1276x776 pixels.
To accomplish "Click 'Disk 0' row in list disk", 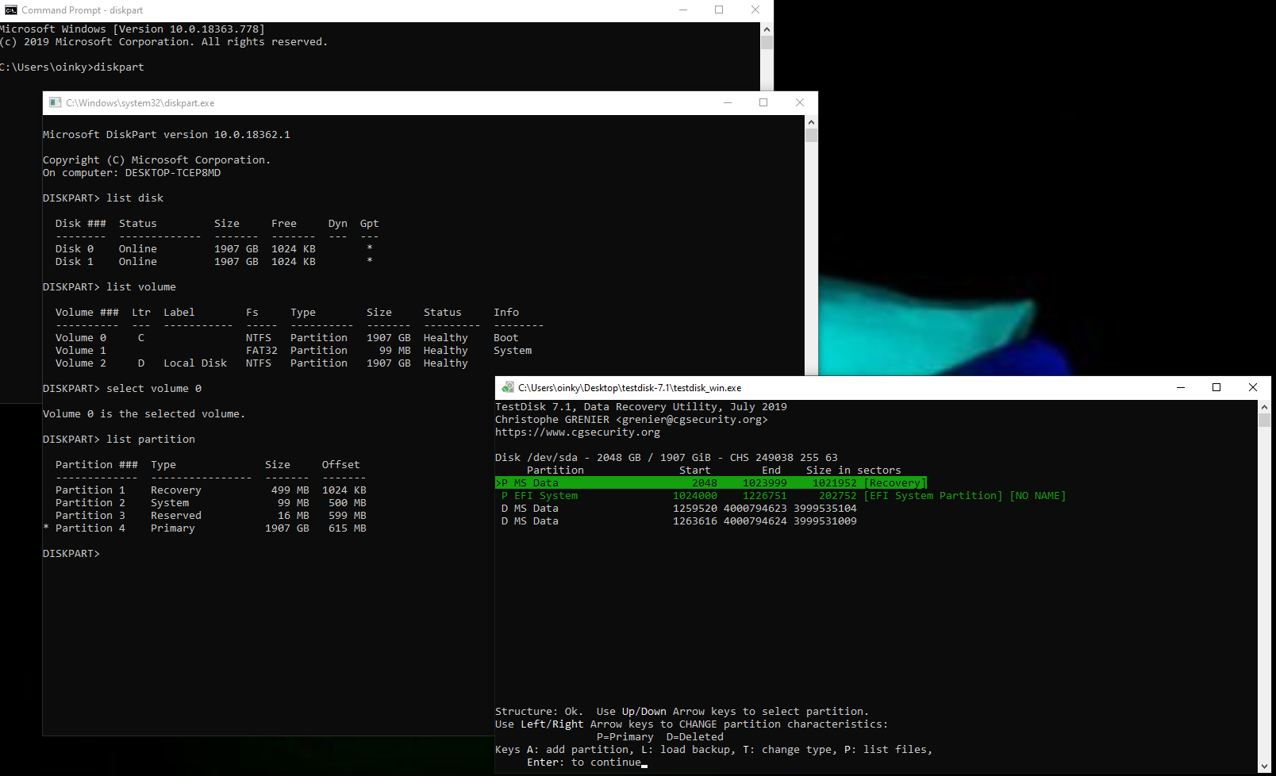I will 214,249.
